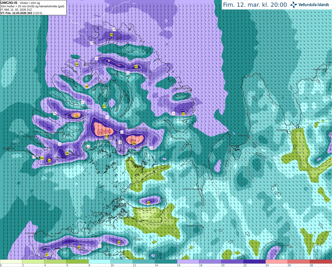Click the Hveravellir station label

[x=285, y=245]
